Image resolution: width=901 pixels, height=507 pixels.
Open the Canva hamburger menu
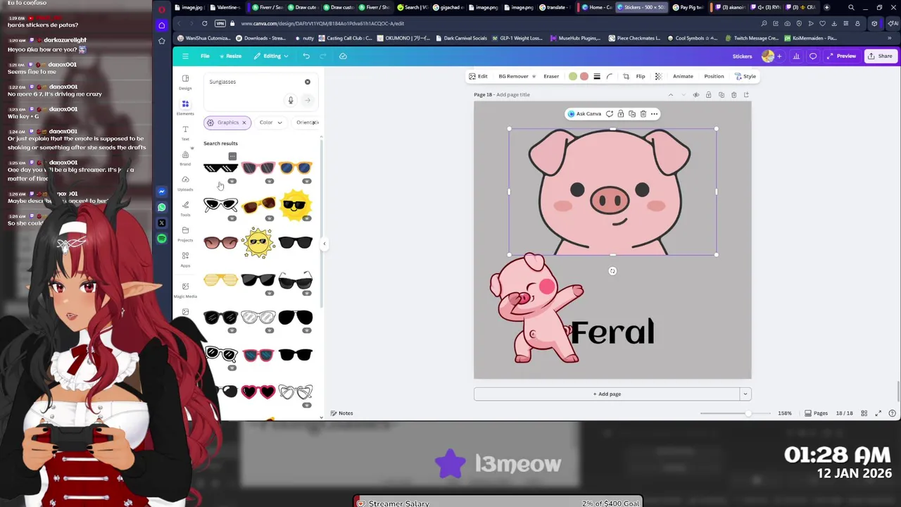point(185,56)
